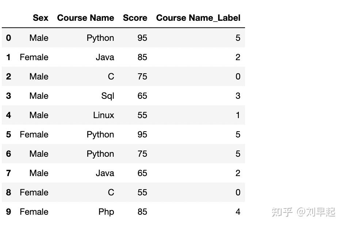Click label value 3 in Sql row
Viewport: 344px width, 226px height.
click(x=238, y=96)
